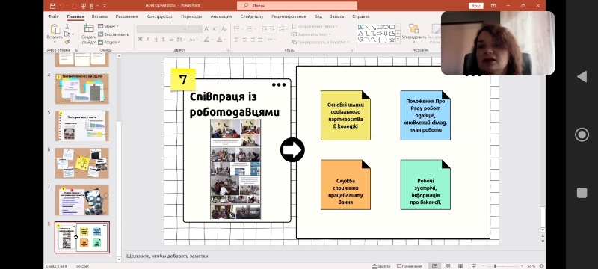This screenshot has height=269, width=598.
Task: Expand the shapes gallery more arrow
Action: [x=398, y=40]
